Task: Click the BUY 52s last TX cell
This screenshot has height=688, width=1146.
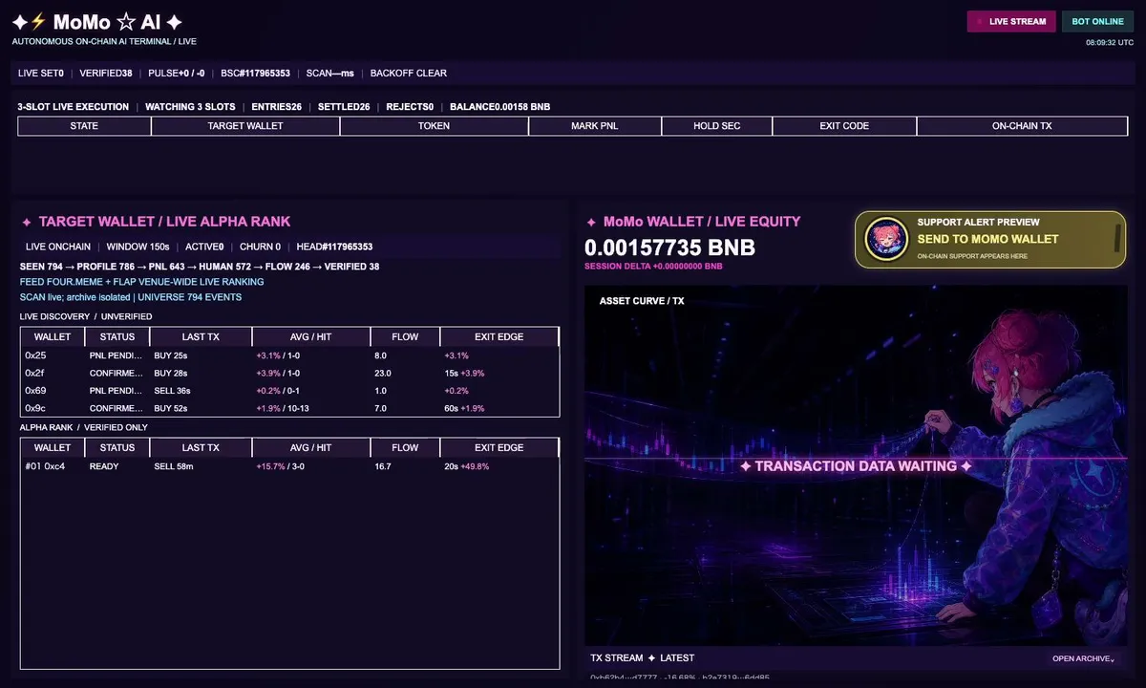Action: [x=171, y=409]
